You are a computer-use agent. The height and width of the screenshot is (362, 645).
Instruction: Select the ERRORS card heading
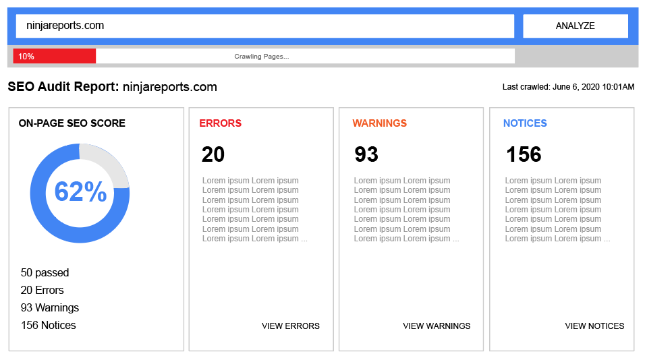coord(220,123)
